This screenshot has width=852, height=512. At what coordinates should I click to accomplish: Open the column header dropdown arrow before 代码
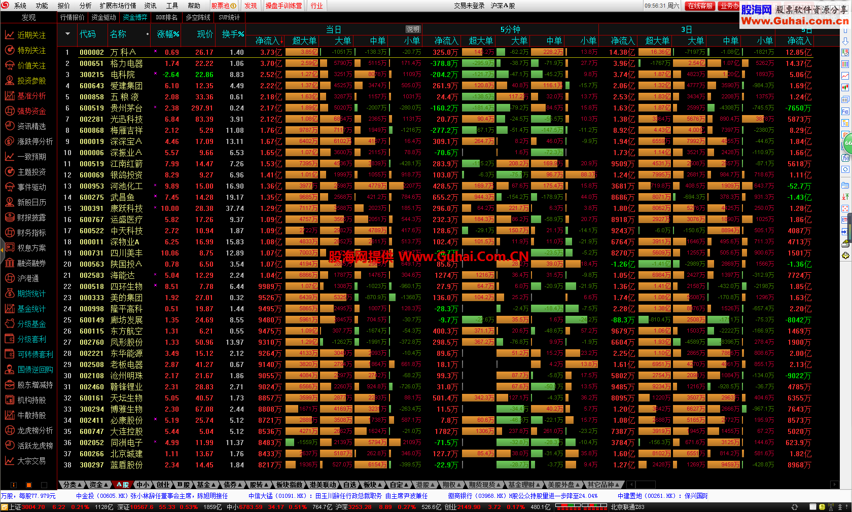(x=67, y=34)
